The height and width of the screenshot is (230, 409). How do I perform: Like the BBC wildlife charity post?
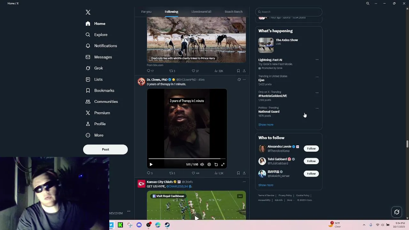(x=195, y=71)
